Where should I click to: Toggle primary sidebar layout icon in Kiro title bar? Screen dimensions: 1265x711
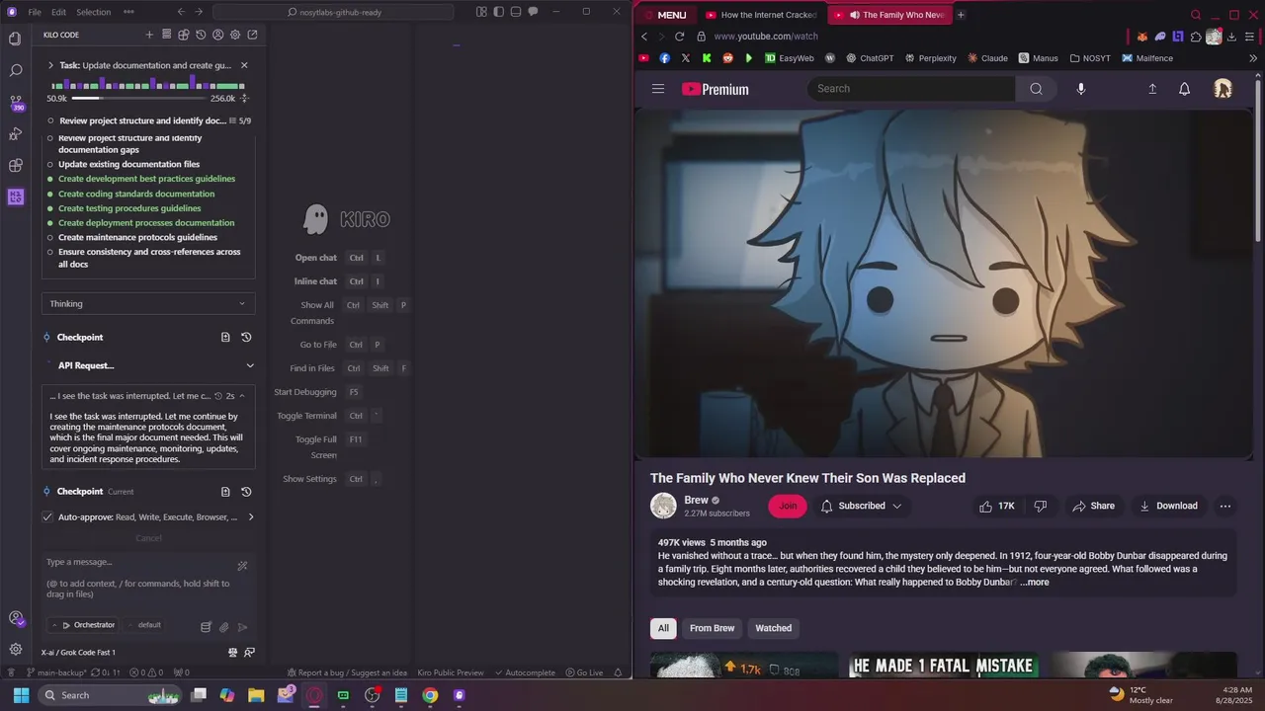point(499,12)
